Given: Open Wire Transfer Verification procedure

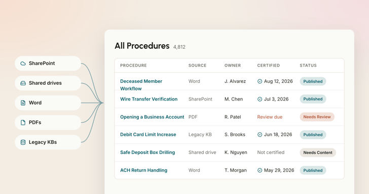Looking at the screenshot, I should pos(149,99).
